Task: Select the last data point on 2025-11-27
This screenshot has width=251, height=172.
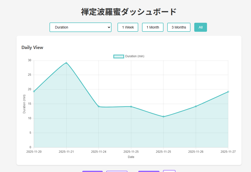Action: (x=228, y=92)
